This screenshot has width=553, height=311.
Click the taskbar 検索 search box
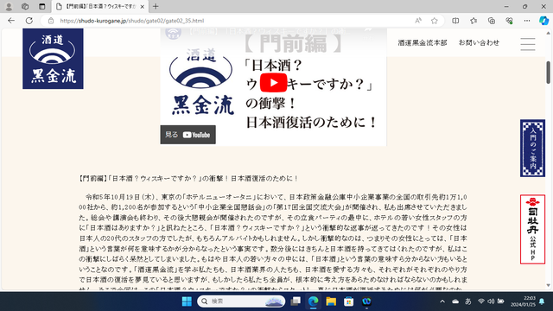241,301
